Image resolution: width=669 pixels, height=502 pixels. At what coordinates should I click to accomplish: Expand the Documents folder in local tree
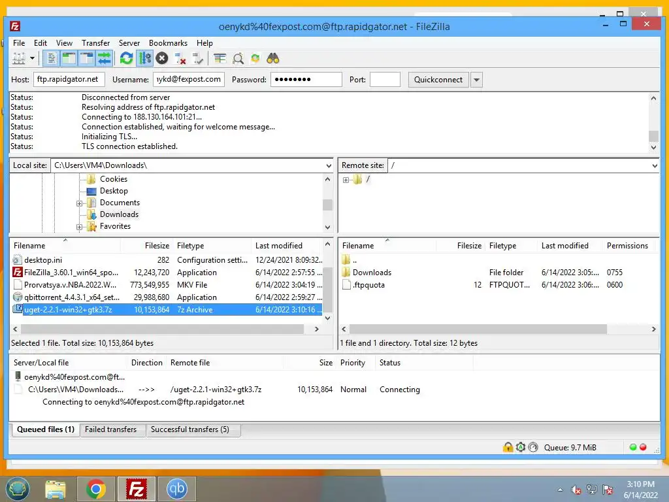click(x=79, y=203)
